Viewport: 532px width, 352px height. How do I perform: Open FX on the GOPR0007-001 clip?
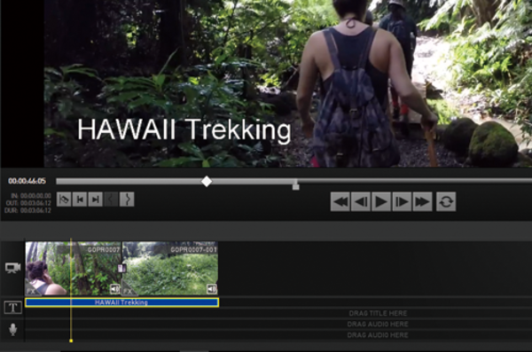pos(129,291)
